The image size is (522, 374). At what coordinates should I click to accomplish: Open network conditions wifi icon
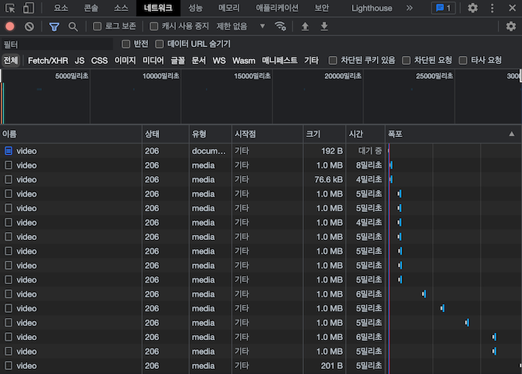point(281,27)
